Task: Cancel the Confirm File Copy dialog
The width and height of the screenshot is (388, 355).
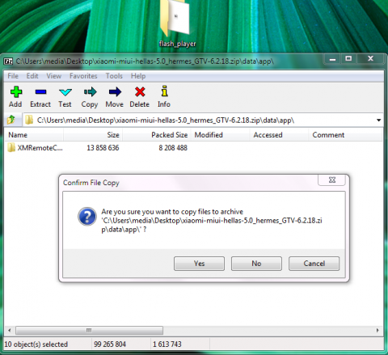Action: pyautogui.click(x=314, y=264)
